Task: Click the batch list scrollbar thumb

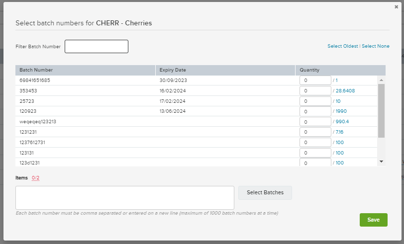Action: (x=381, y=111)
